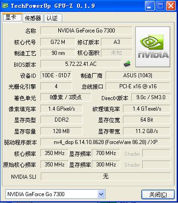Click the NVIDIA SLI field showing 无
Viewport: 178px width, 203px height.
click(x=106, y=176)
